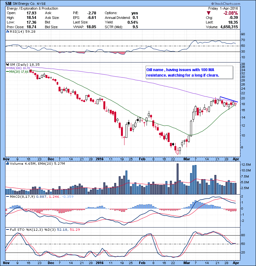The width and height of the screenshot is (256, 266).
Task: Click the High value 18.54
Action: (31, 18)
